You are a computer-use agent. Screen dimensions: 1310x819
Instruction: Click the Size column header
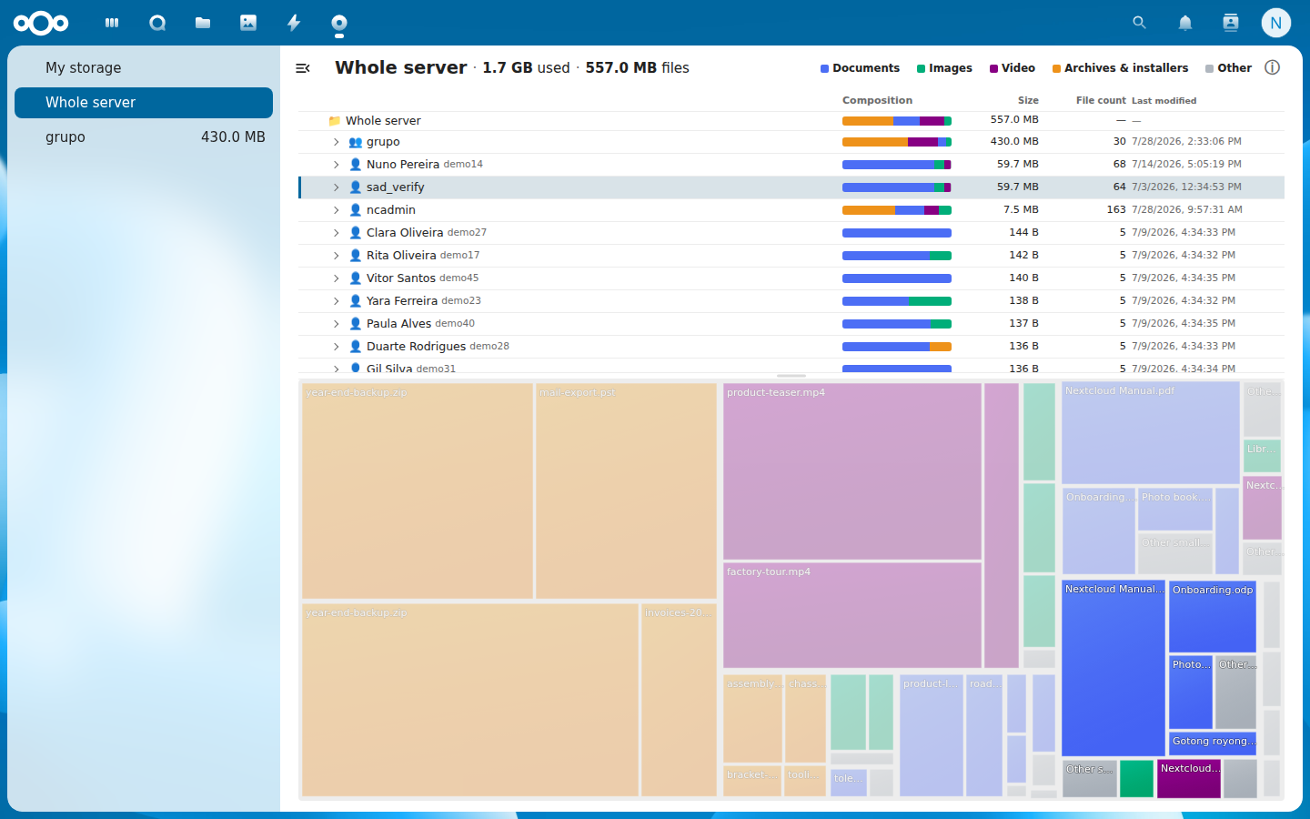coord(1028,101)
